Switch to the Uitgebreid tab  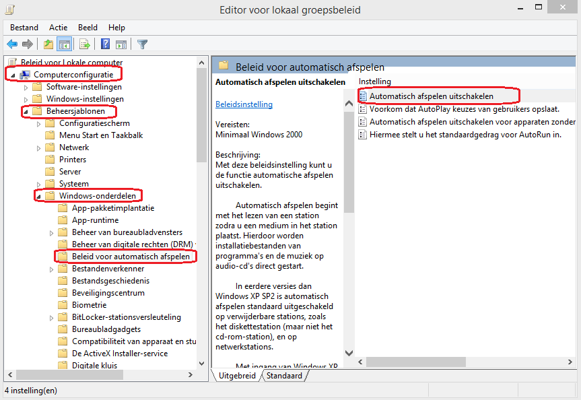(x=237, y=376)
